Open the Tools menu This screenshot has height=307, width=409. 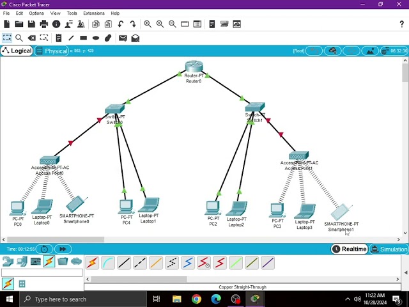[x=72, y=13]
